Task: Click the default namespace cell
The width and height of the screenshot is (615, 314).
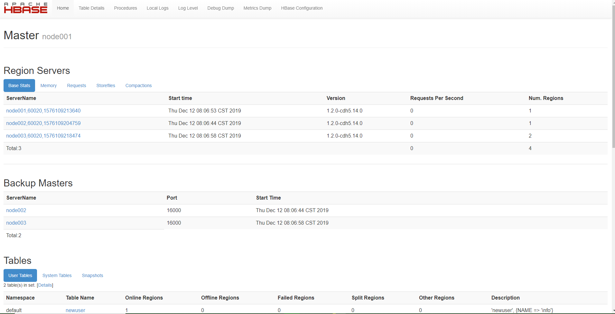Action: tap(14, 310)
